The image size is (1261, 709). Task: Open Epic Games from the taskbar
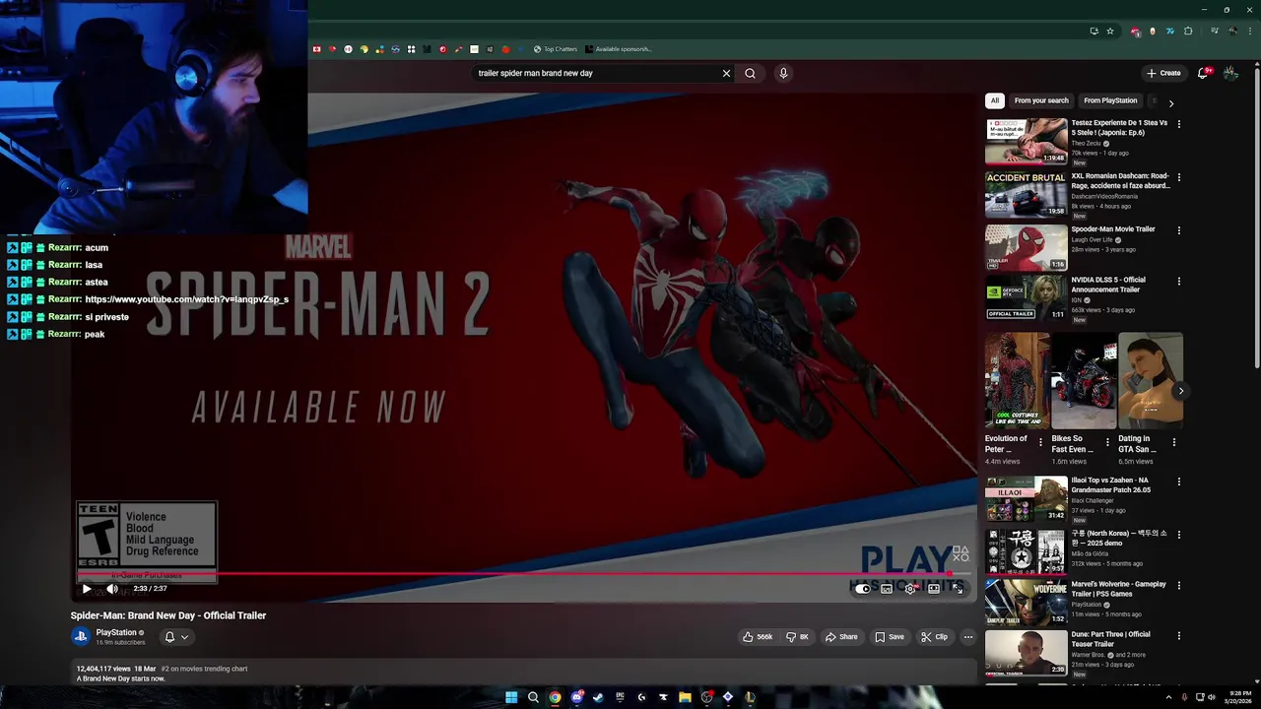pyautogui.click(x=620, y=697)
